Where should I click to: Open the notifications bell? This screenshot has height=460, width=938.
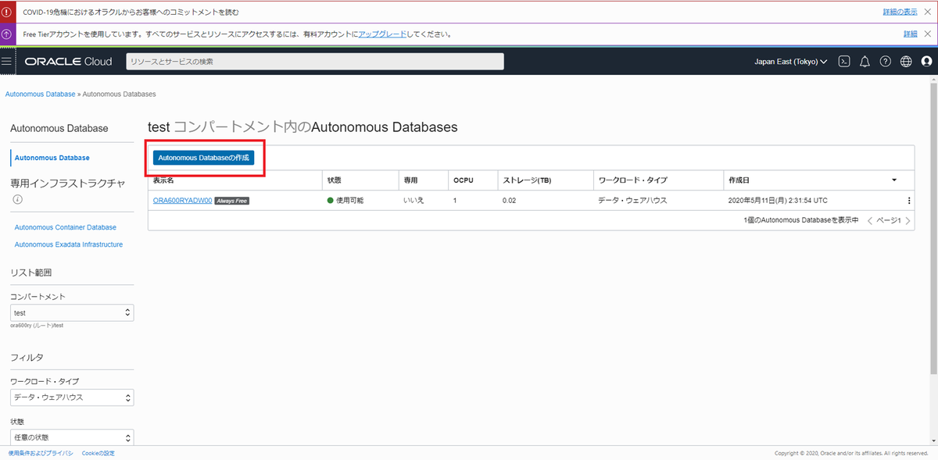pyautogui.click(x=865, y=61)
